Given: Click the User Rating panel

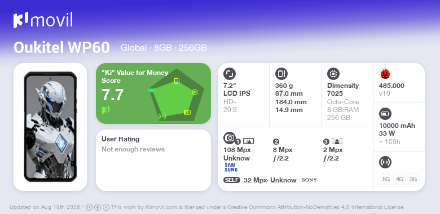Looking at the screenshot, I should pyautogui.click(x=153, y=160).
